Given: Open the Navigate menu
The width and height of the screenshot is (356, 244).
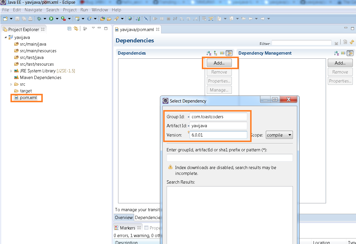Looking at the screenshot, I should click(x=33, y=10).
